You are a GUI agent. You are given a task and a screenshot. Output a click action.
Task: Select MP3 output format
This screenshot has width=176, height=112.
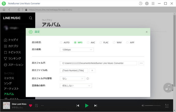coord(78,42)
